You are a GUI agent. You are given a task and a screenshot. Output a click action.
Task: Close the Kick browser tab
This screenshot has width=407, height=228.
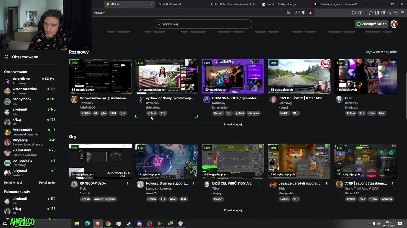pyautogui.click(x=151, y=4)
